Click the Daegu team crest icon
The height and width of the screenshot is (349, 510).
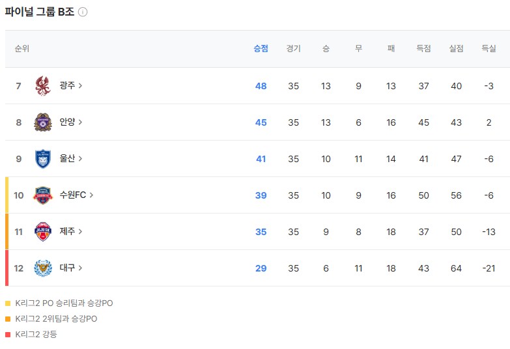[x=42, y=268]
